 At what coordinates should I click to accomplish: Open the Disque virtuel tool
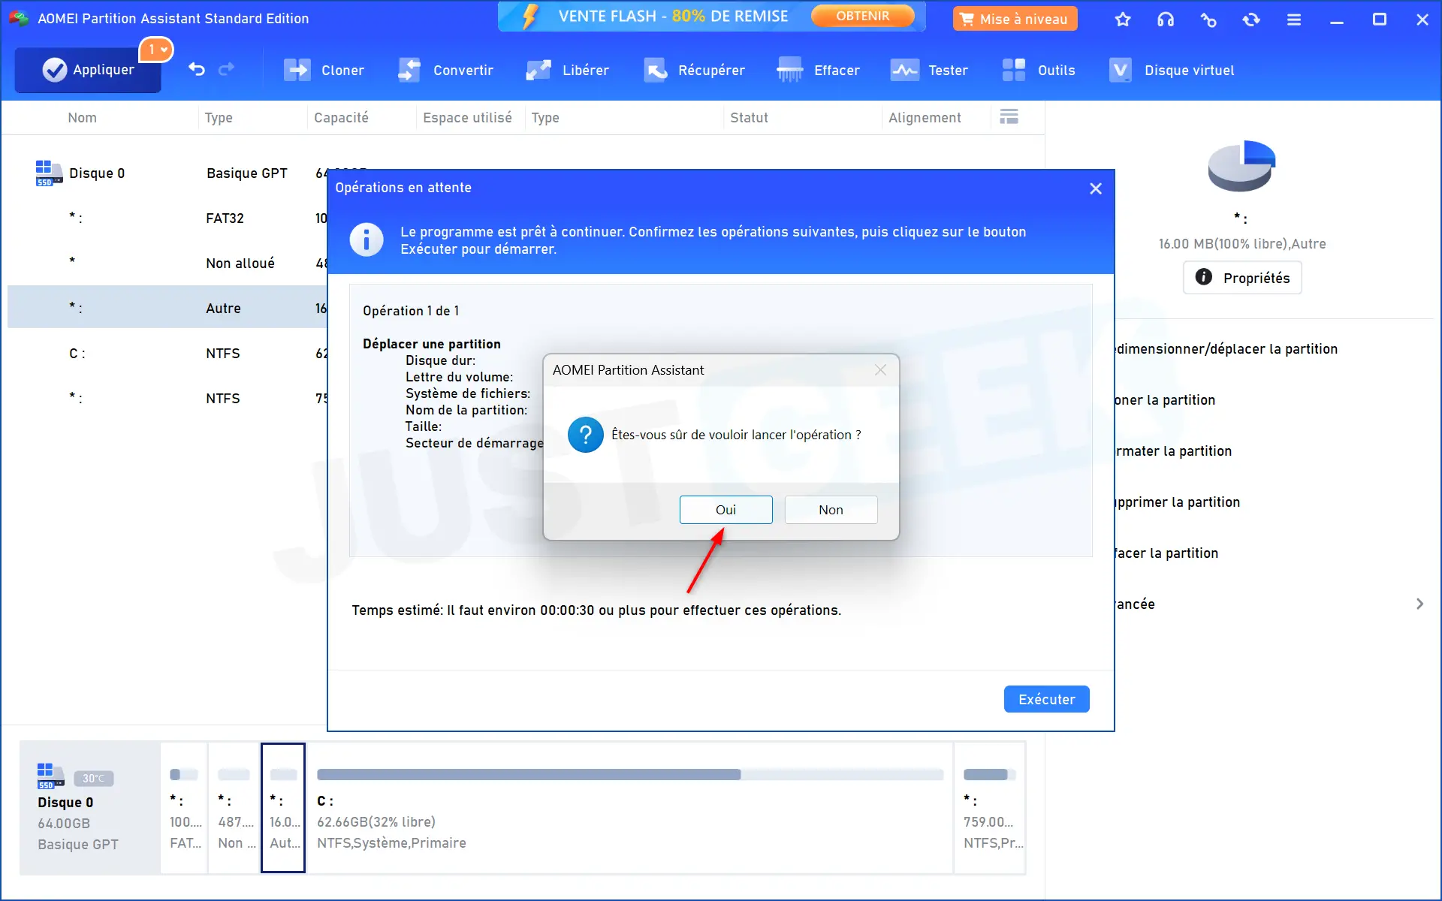click(1171, 71)
